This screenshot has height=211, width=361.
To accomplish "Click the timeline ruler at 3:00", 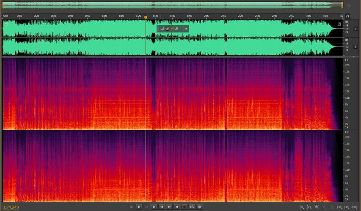I will 308,16.
